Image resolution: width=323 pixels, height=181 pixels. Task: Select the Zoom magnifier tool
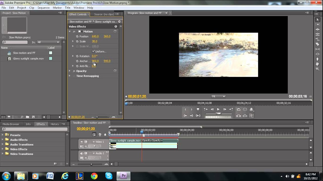pos(317,69)
